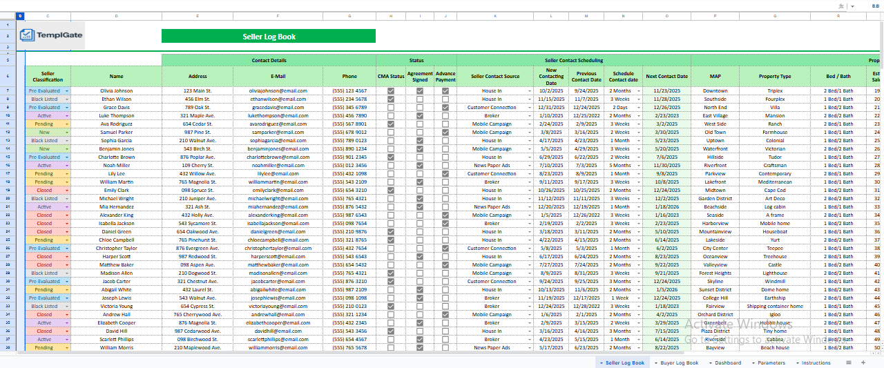Select New Contacting Date 12/31/2025

551,107
